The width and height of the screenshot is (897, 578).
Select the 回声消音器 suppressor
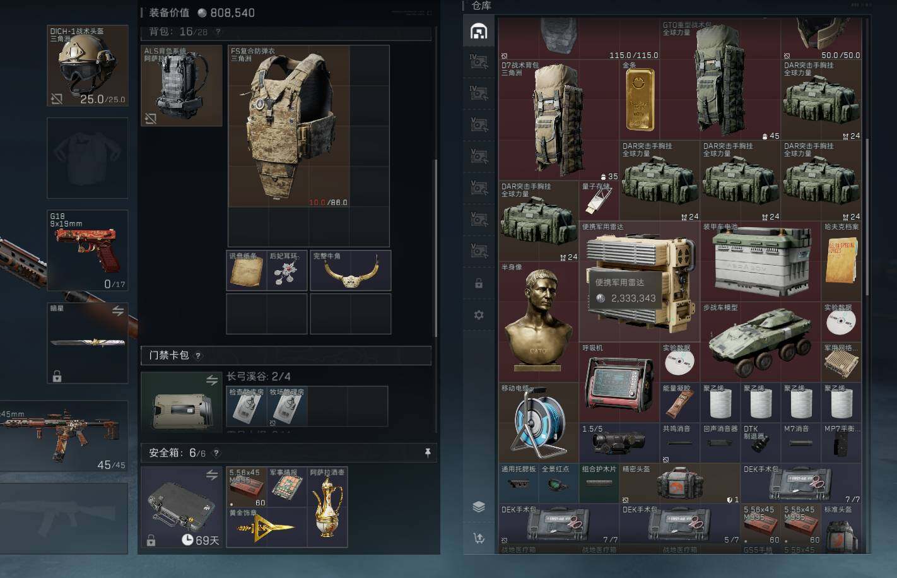(720, 444)
